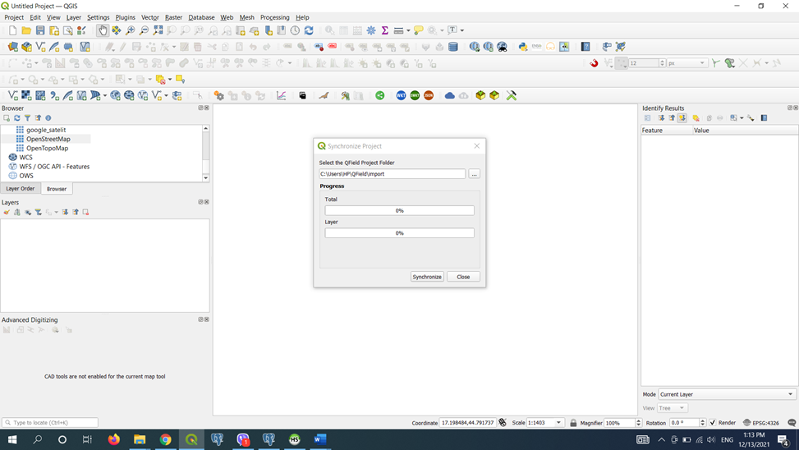Click the New GeoPackage Layer icon
The height and width of the screenshot is (450, 799).
click(x=26, y=47)
